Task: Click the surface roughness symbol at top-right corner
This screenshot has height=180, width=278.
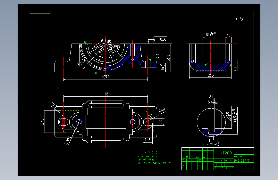Action: click(242, 19)
